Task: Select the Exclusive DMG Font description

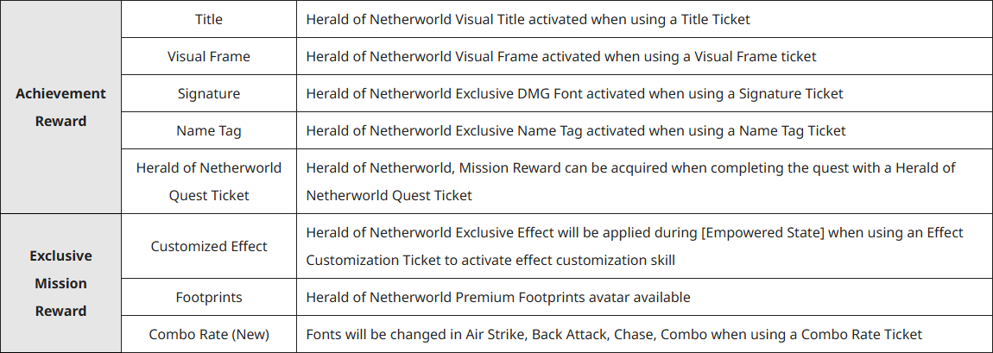Action: click(574, 93)
